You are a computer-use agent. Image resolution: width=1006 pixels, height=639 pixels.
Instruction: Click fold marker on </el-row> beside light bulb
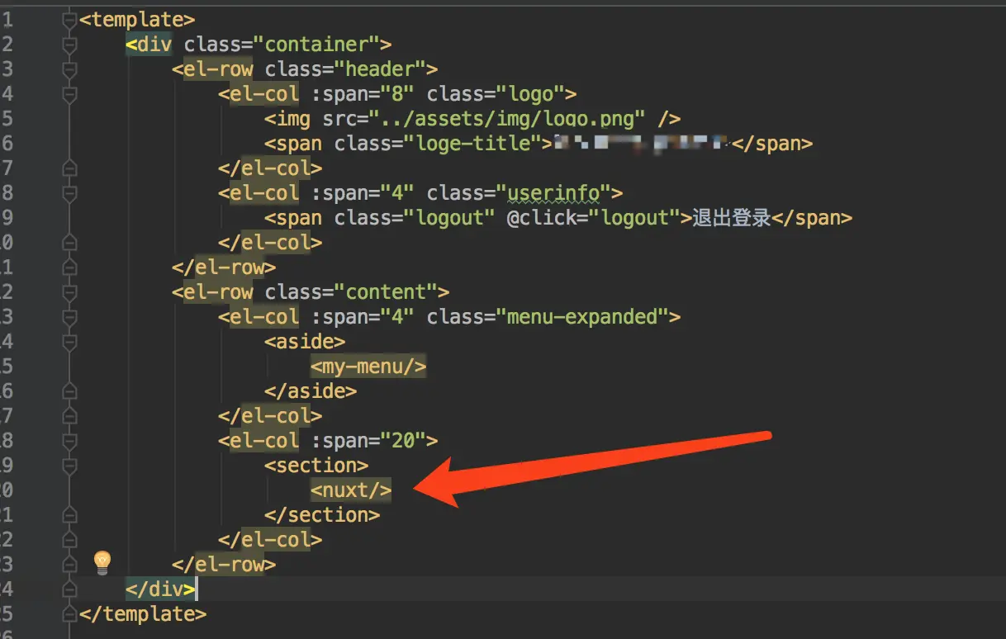[x=69, y=565]
